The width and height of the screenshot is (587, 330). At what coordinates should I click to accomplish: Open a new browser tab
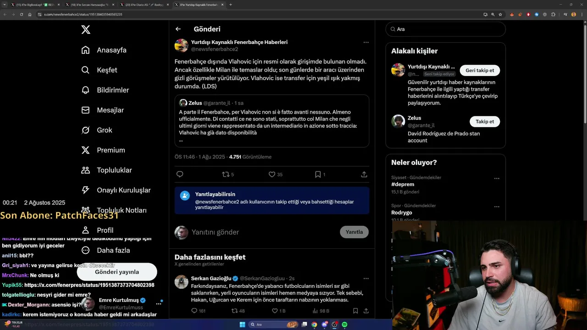pos(231,5)
